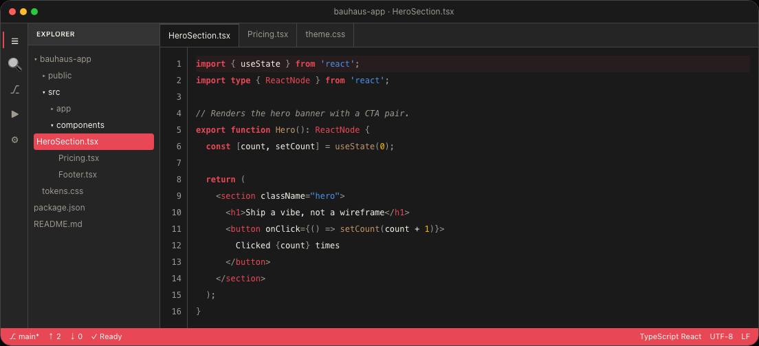Change the TypeScript React language mode
Image resolution: width=759 pixels, height=346 pixels.
(670, 337)
